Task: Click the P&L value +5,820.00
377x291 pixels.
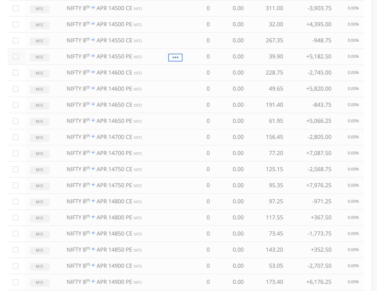Action: (x=319, y=89)
